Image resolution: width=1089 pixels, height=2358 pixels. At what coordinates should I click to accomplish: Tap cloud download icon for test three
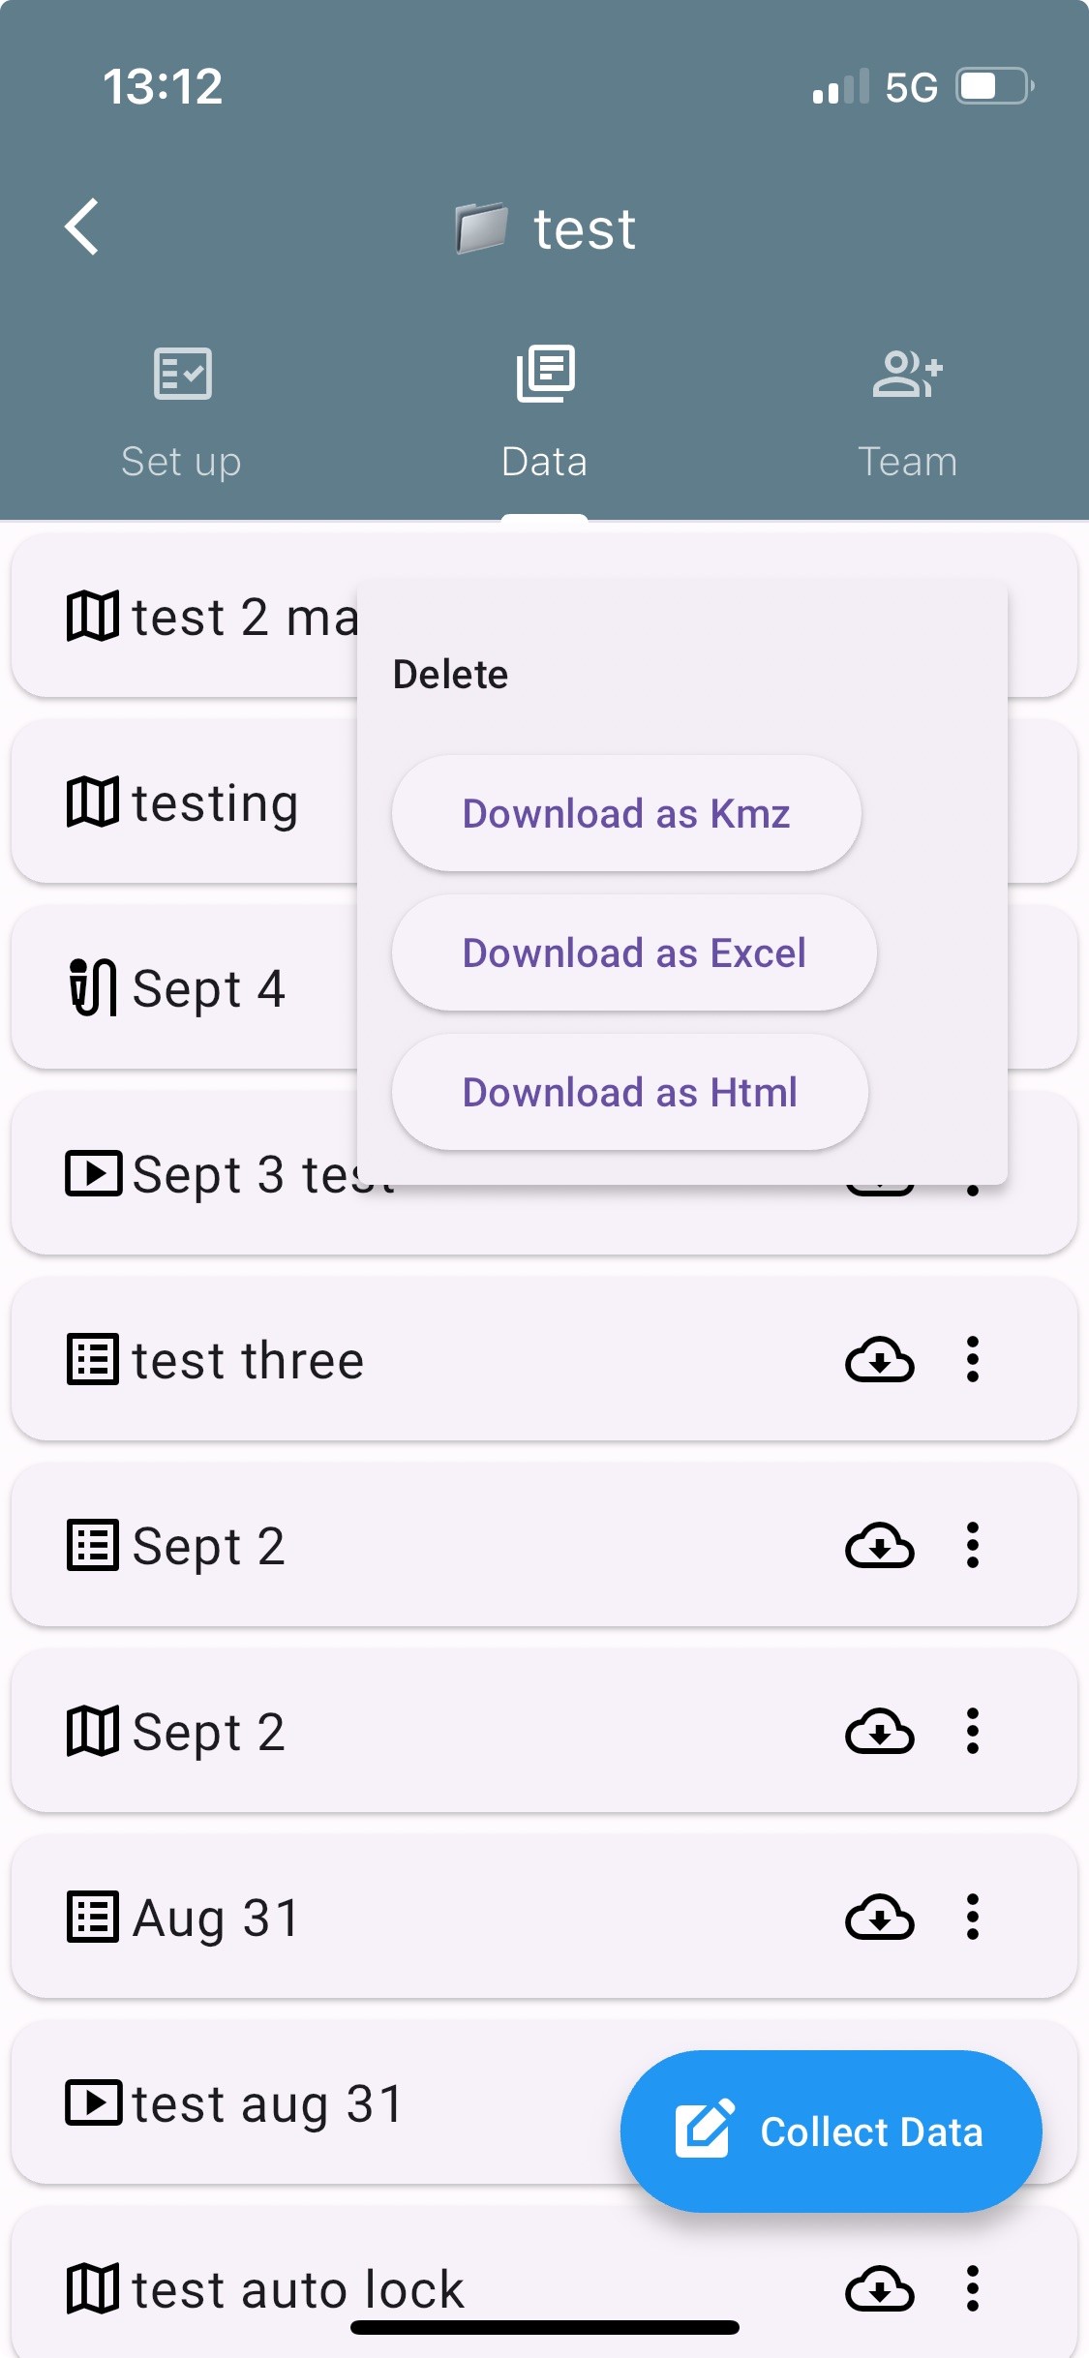click(x=879, y=1360)
